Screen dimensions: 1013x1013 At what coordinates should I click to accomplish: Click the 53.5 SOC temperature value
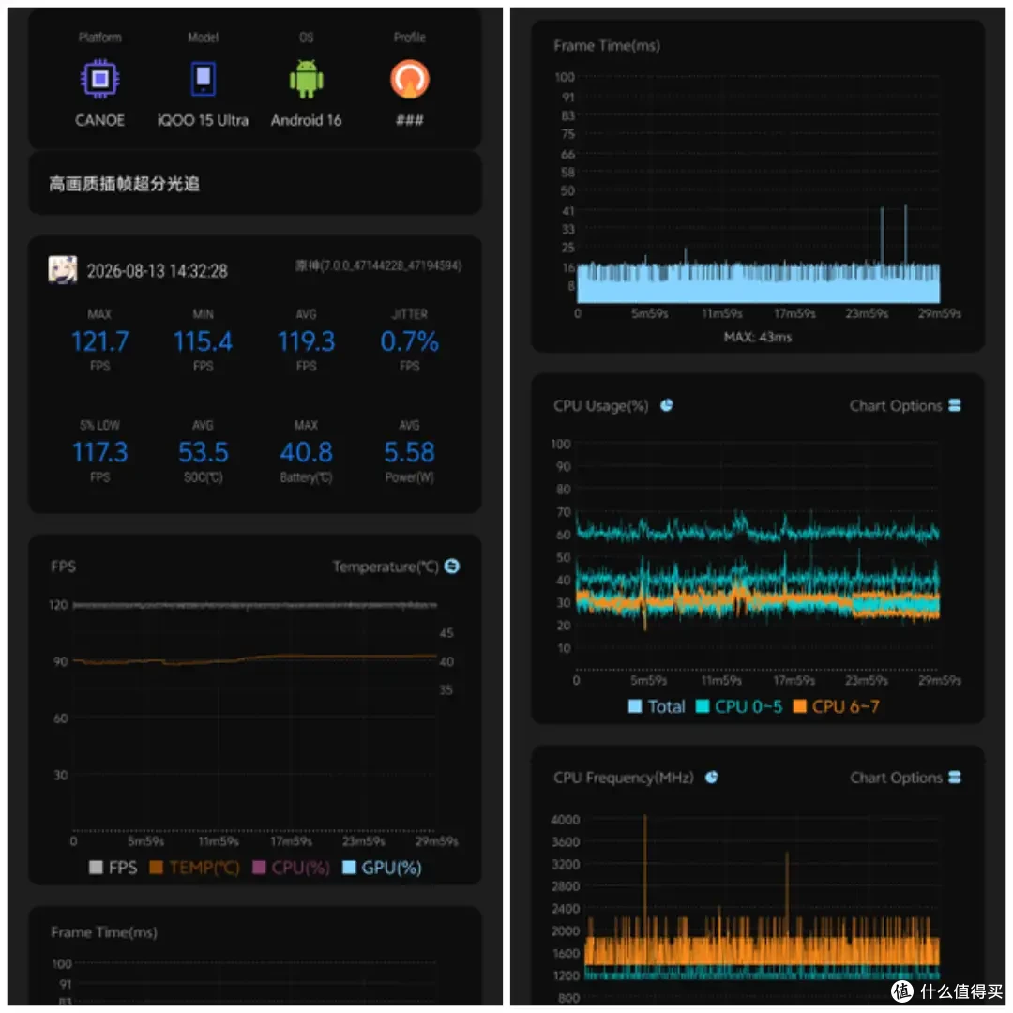pyautogui.click(x=203, y=452)
